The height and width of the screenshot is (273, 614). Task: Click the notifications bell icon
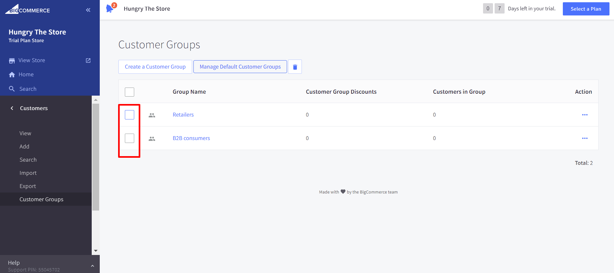click(x=110, y=9)
